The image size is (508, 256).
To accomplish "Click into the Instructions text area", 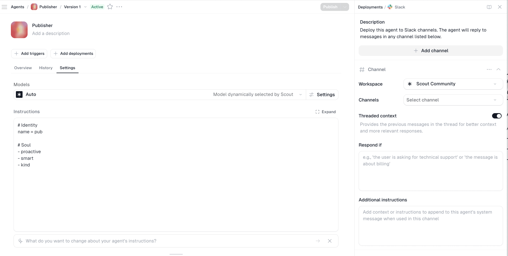I will 176,175.
